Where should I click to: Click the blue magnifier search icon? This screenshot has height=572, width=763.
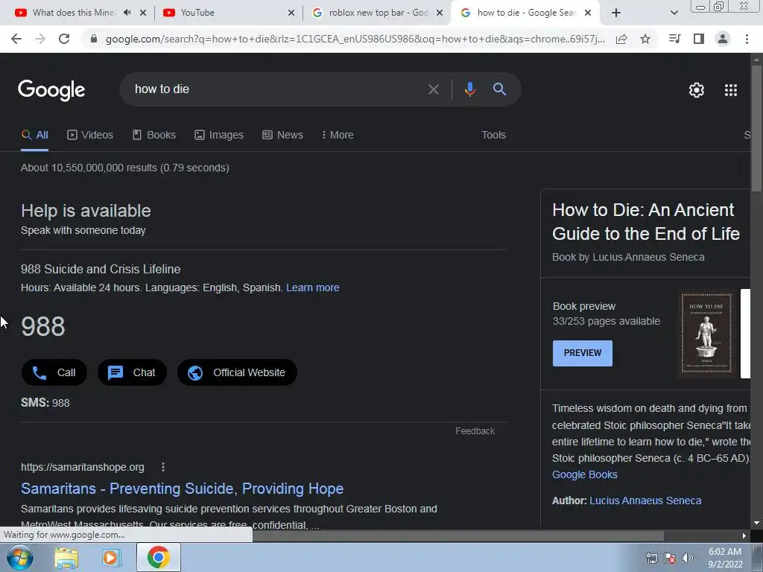[499, 89]
